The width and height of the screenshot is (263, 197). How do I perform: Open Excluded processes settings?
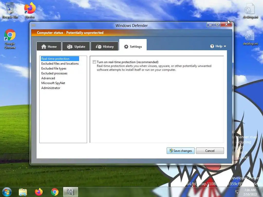54,73
